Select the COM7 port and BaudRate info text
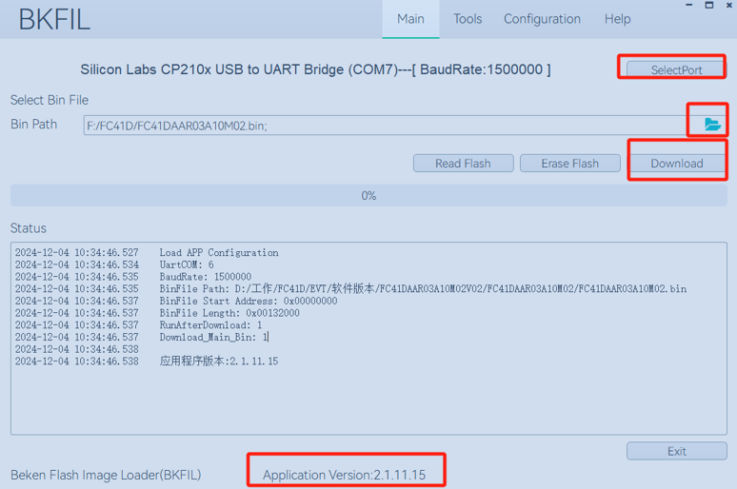Image resolution: width=737 pixels, height=489 pixels. click(x=315, y=69)
